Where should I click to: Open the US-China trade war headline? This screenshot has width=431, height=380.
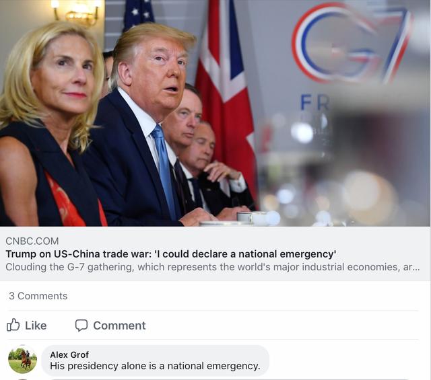(x=170, y=254)
